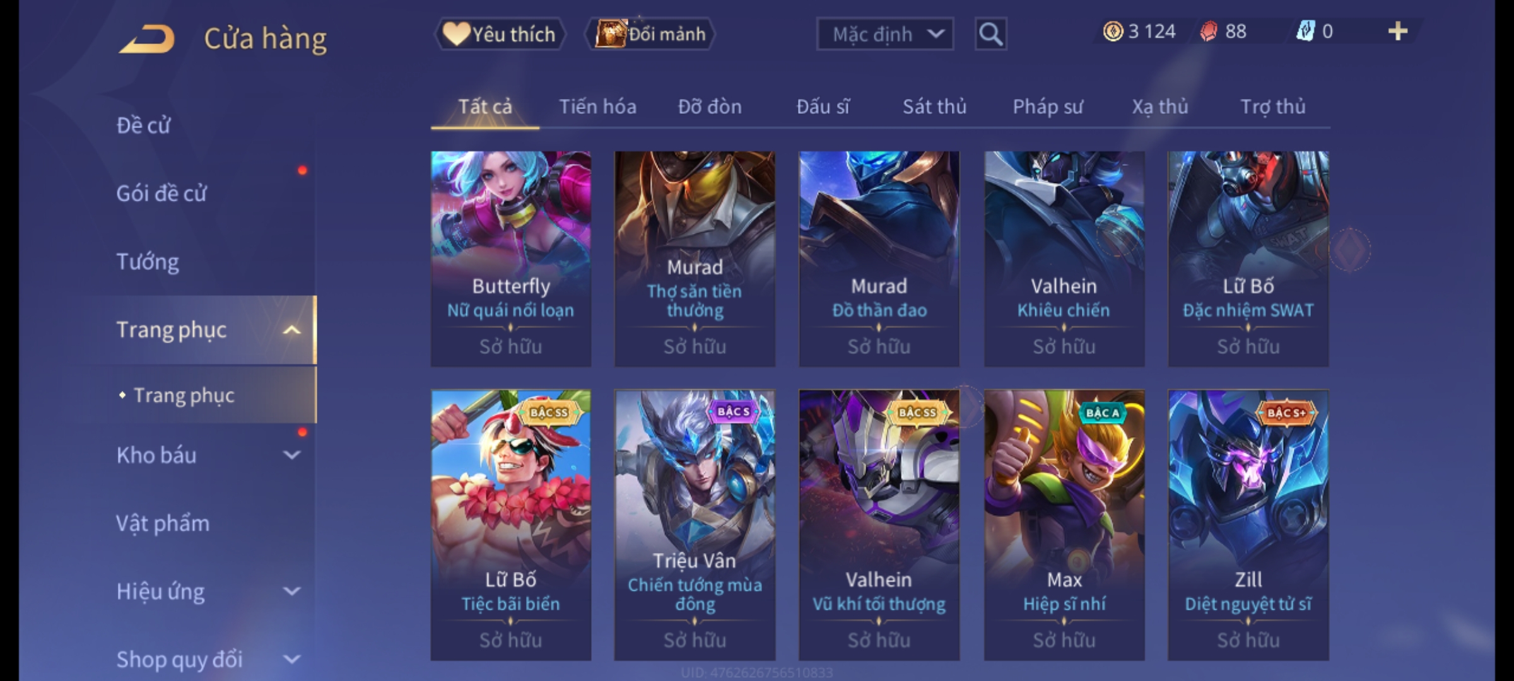Open Gói đề cử menu entry

click(161, 194)
